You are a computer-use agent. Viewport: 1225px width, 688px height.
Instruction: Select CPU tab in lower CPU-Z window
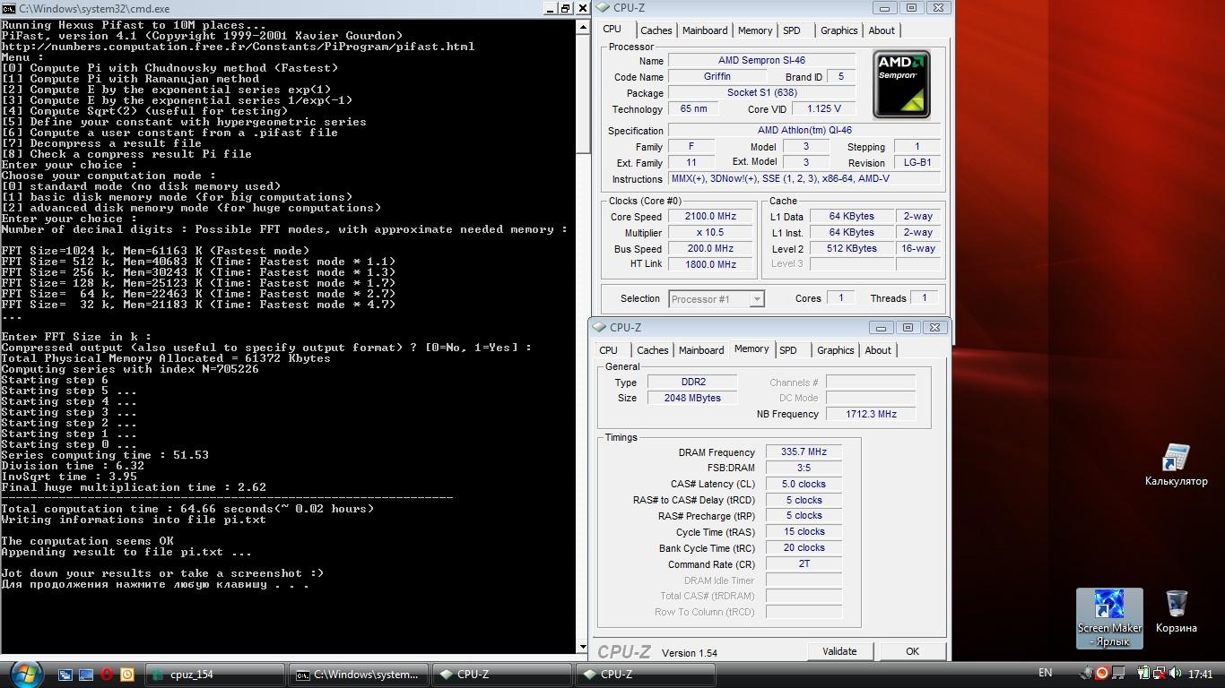click(x=609, y=350)
